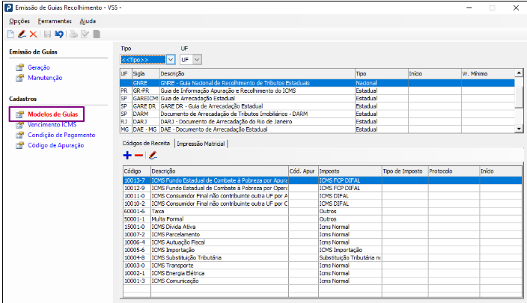527x303 pixels.
Task: Click the Print toolbar icon
Action: tap(73, 34)
